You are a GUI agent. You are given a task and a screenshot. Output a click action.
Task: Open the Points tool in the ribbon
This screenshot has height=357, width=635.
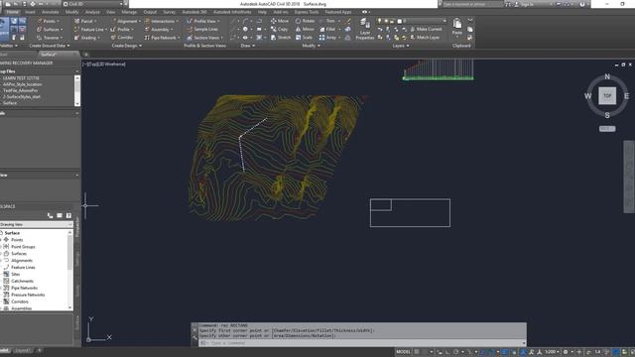point(48,21)
